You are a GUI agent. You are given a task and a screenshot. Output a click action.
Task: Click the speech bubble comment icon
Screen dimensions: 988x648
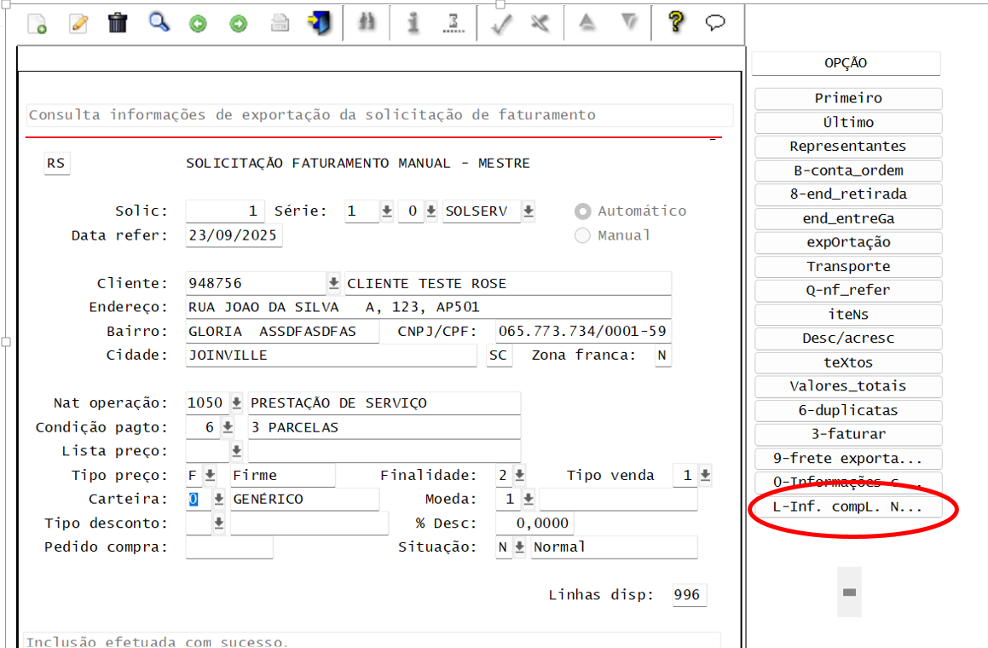point(715,23)
